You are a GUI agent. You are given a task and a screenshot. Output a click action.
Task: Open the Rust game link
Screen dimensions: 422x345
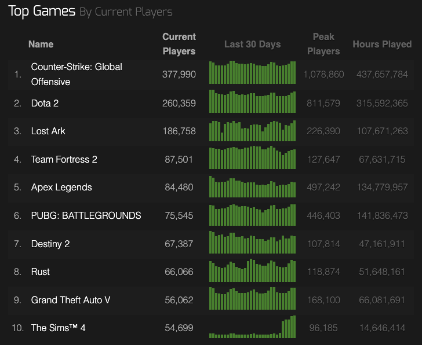tap(41, 271)
